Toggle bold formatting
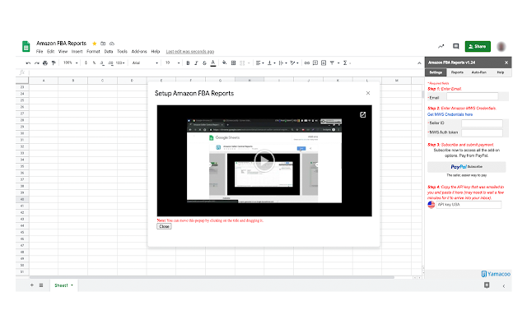527x329 pixels. 188,63
